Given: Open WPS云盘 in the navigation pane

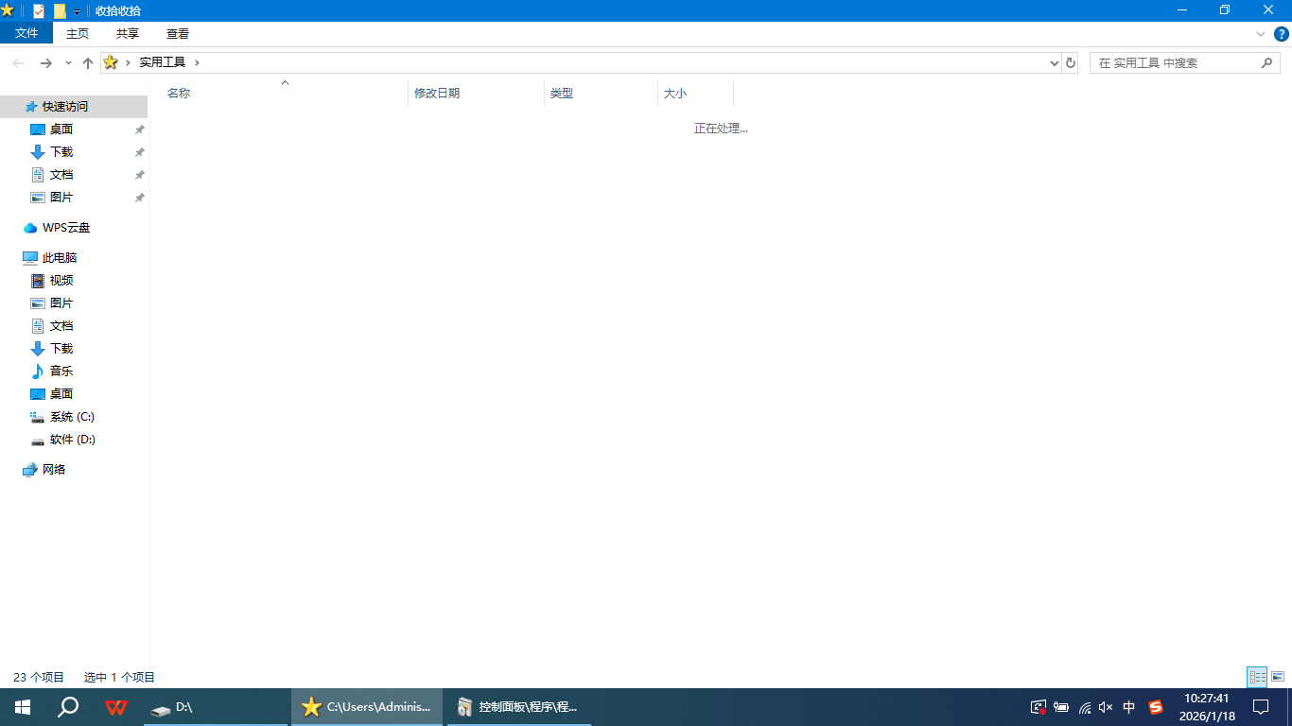Looking at the screenshot, I should tap(66, 228).
